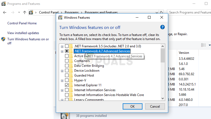This screenshot has width=211, height=119.
Task: Expand .NET Framework 4.7 Advanced Services node
Action: point(62,51)
